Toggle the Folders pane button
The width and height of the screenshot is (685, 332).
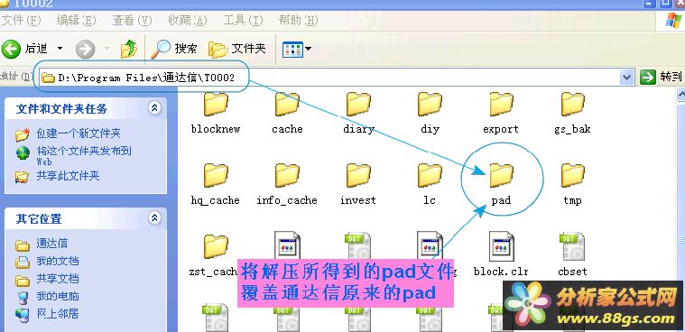(x=236, y=49)
